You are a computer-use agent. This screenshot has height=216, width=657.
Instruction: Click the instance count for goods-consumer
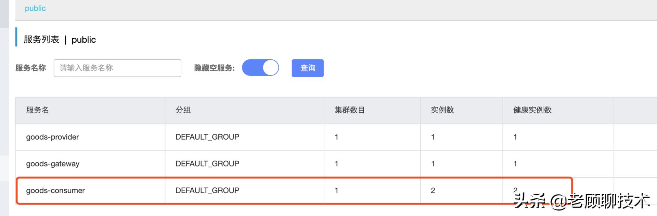coord(433,190)
